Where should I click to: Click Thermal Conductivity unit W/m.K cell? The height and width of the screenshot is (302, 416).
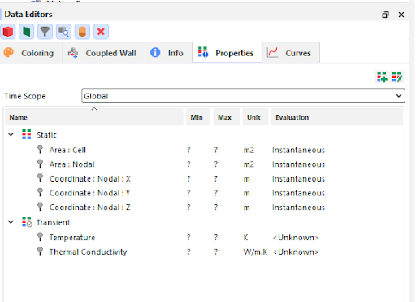coord(255,252)
